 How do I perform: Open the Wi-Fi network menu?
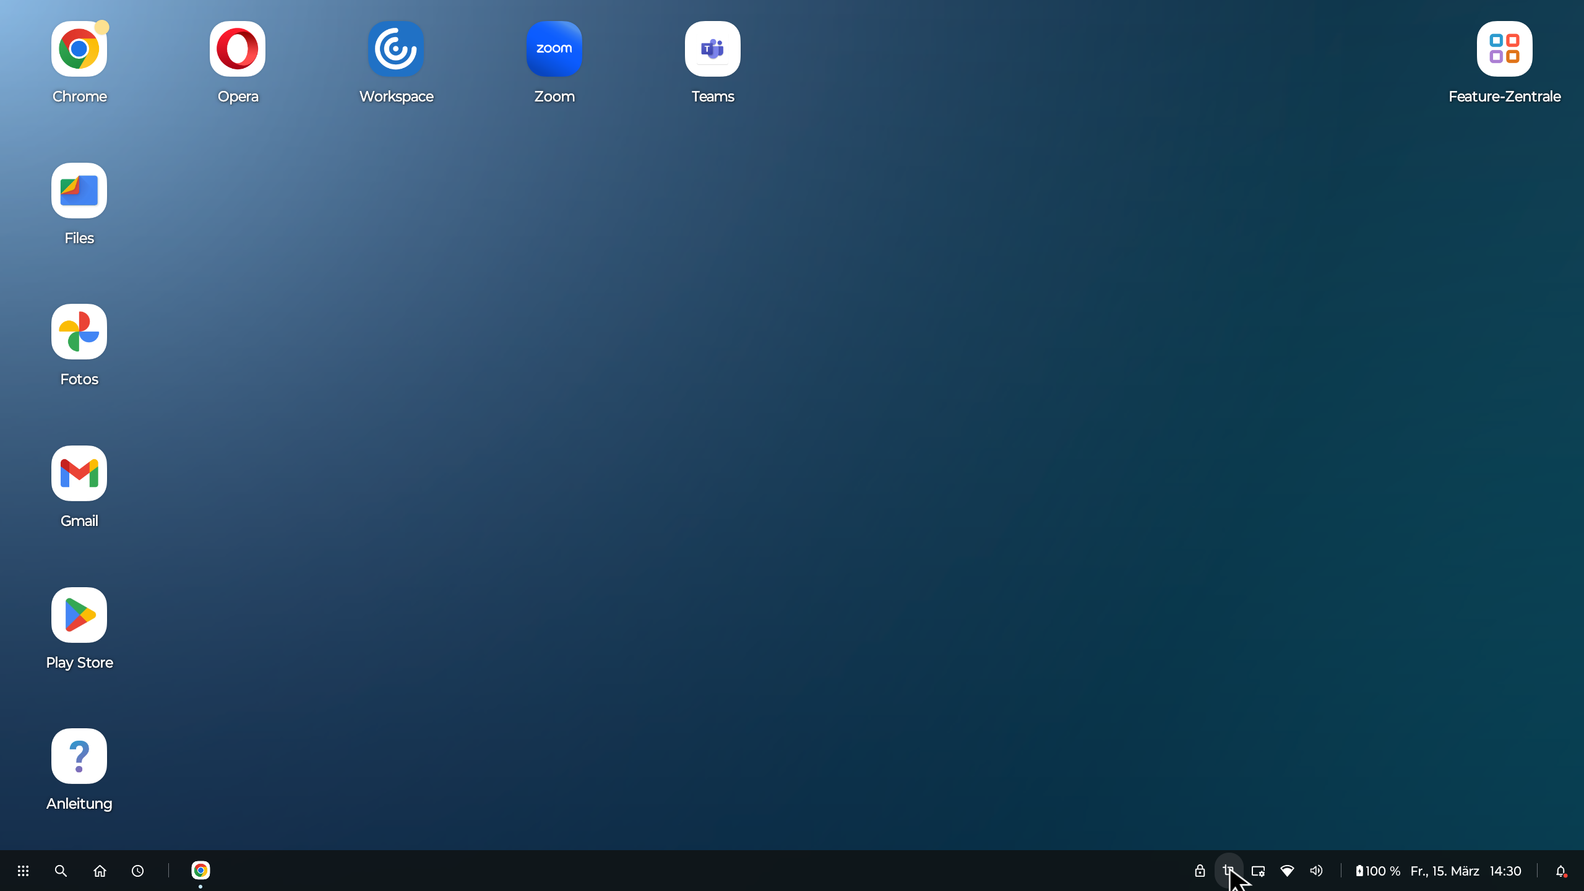[1287, 871]
